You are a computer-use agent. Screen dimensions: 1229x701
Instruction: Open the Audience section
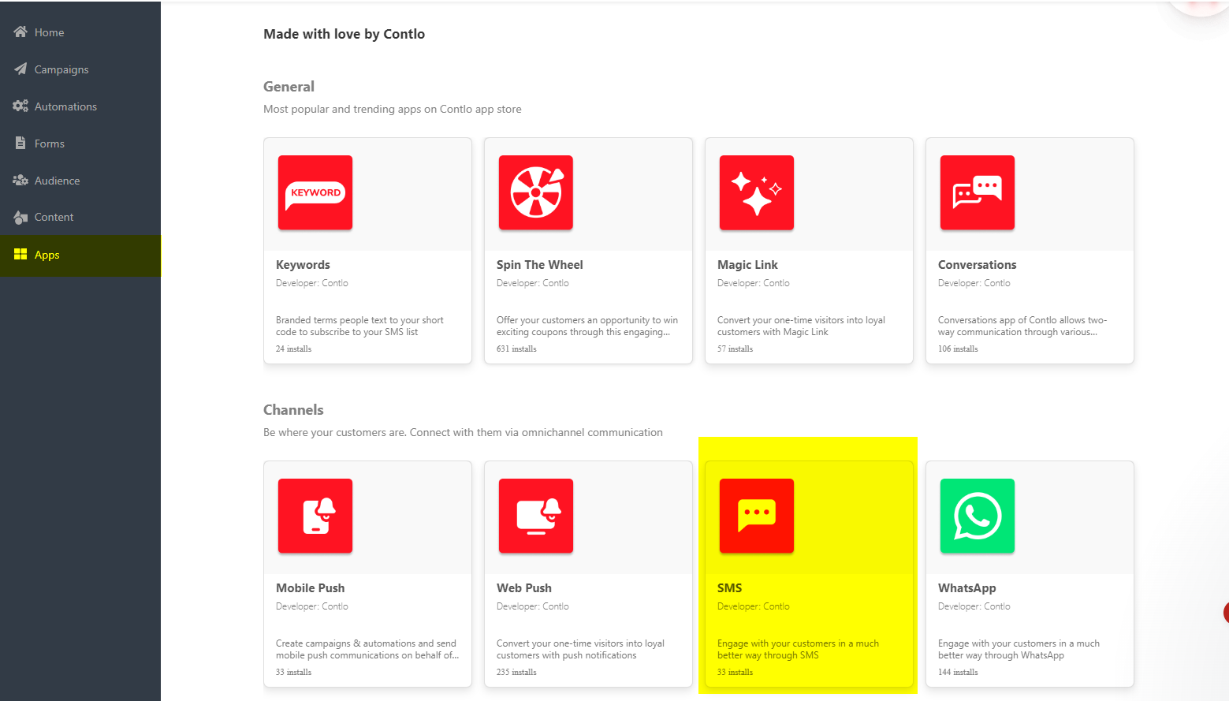coord(57,181)
